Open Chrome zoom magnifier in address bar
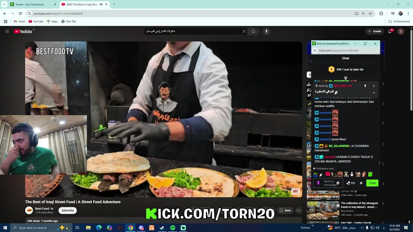The image size is (413, 232). 363,14
